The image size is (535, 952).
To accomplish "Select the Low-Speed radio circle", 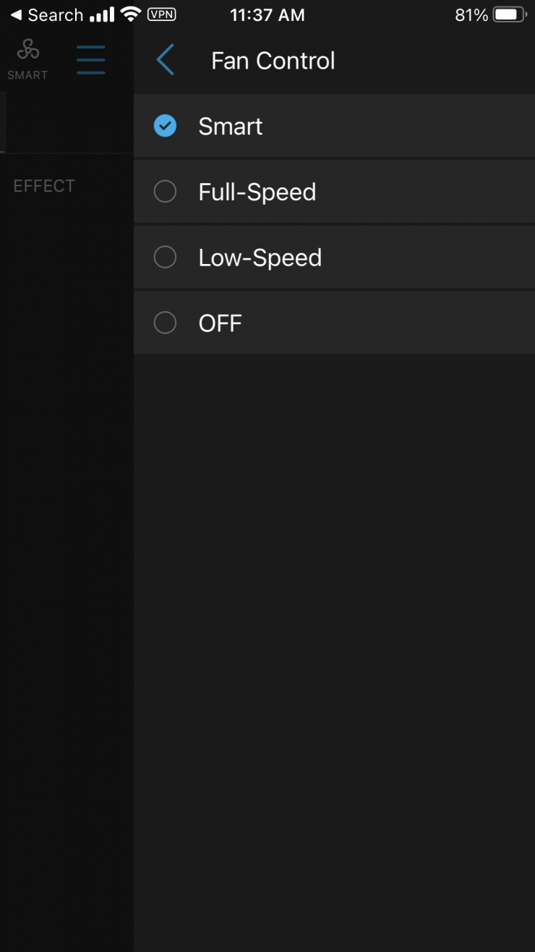I will tap(166, 258).
